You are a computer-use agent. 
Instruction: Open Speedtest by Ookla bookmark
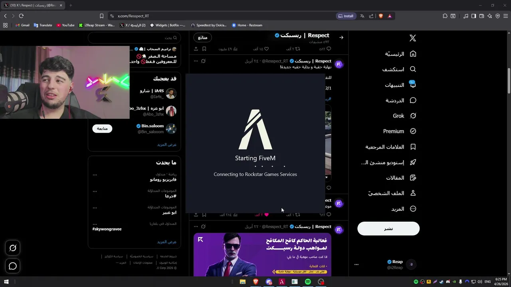[x=209, y=25]
